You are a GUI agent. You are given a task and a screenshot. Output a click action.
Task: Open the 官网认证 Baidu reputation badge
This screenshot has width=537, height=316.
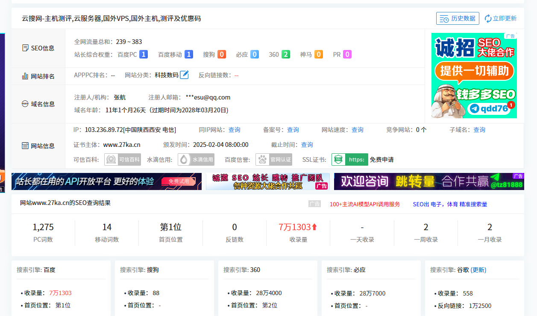point(274,159)
